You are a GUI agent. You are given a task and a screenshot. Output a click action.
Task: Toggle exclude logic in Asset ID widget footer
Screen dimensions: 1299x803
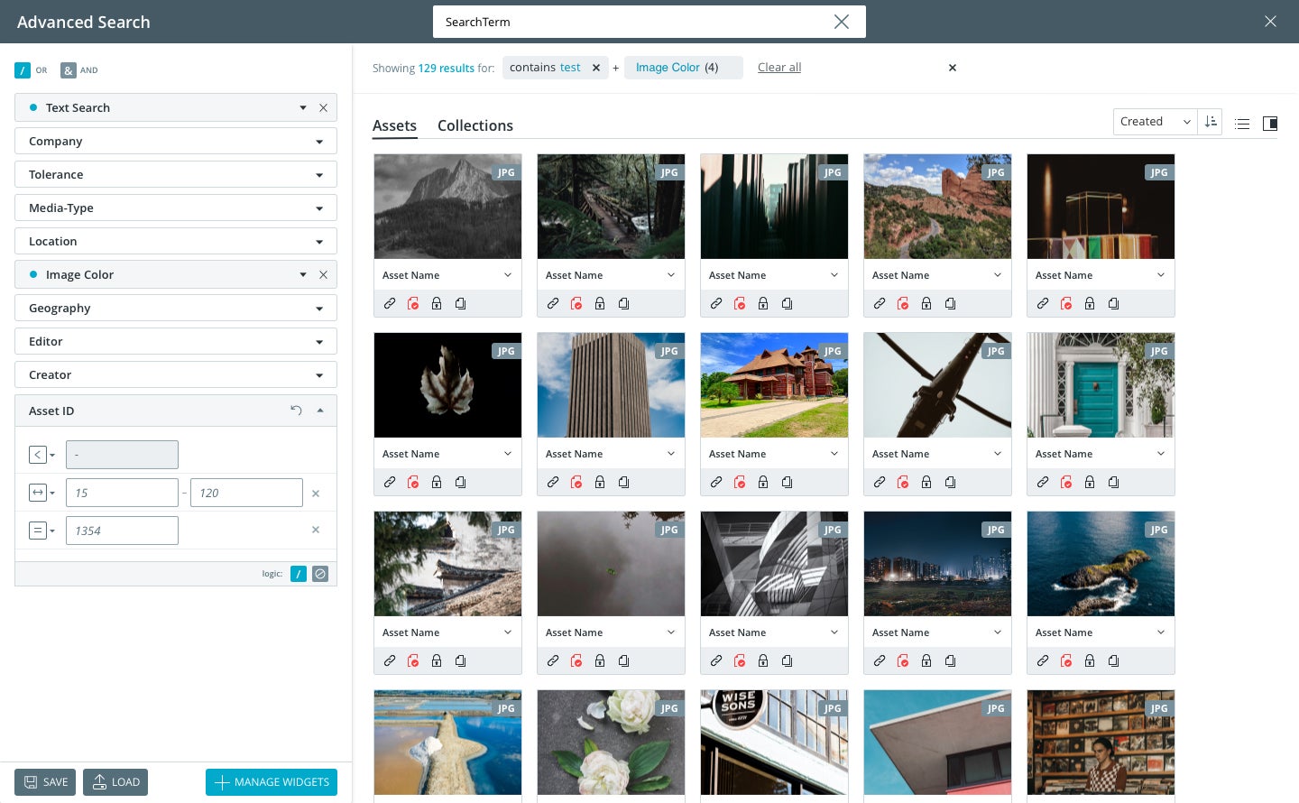pos(320,573)
